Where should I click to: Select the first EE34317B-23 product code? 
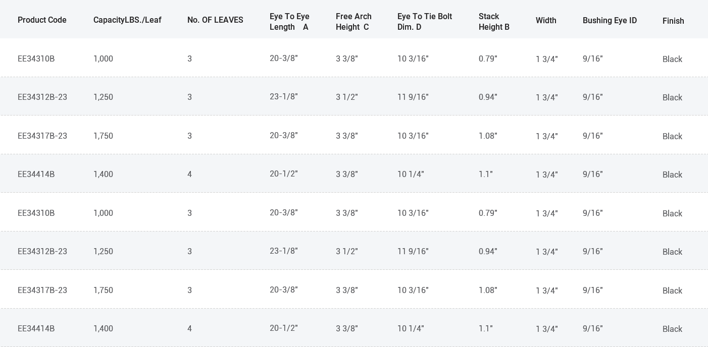point(42,136)
